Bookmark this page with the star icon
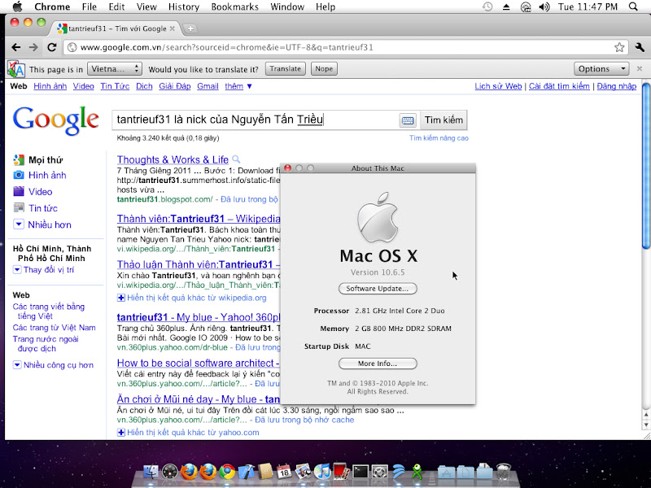Viewport: 651px width, 488px height. pyautogui.click(x=619, y=47)
